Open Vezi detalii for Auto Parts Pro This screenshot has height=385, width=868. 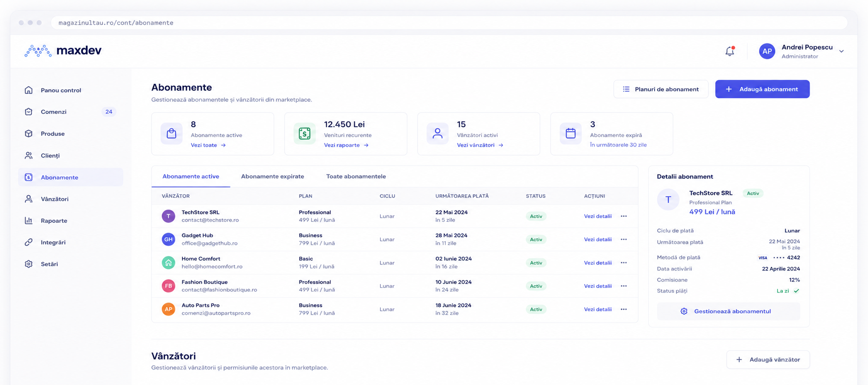pyautogui.click(x=598, y=309)
